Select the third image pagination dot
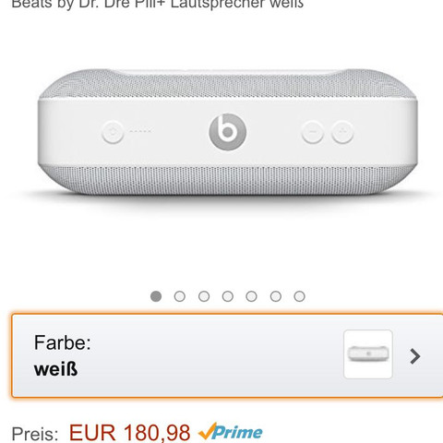443x443 pixels. pos(204,296)
